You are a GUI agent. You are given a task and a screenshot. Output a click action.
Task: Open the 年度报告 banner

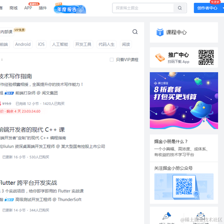point(70,9)
